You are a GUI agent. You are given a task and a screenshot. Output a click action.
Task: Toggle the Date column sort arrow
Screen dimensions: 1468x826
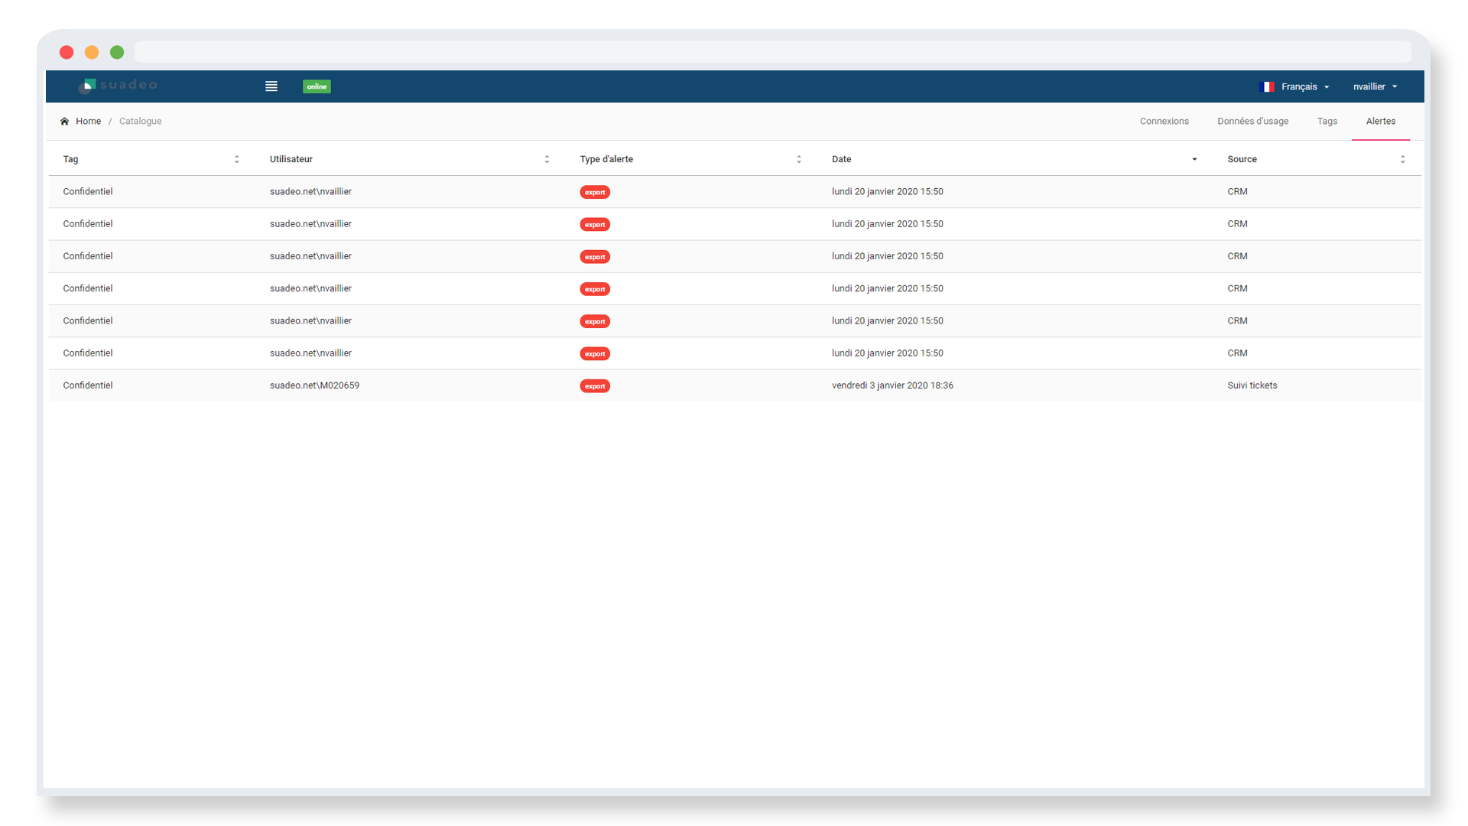[1194, 159]
